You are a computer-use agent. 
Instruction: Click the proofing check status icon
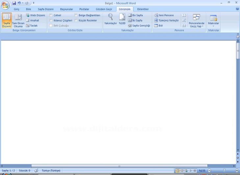(36, 171)
